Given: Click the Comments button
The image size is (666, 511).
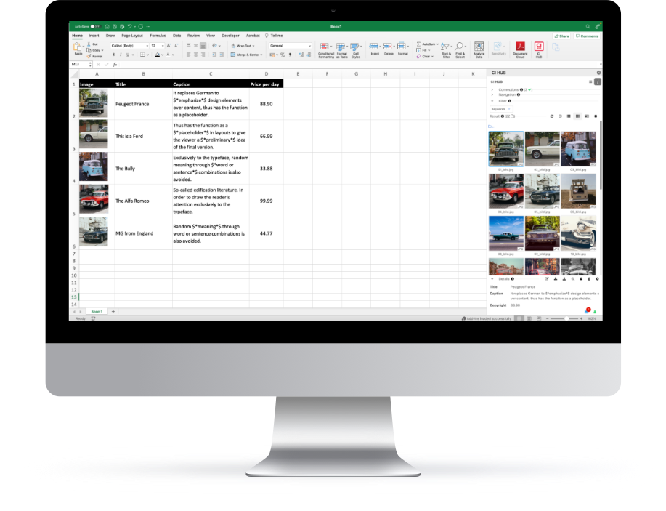Looking at the screenshot, I should click(x=587, y=36).
